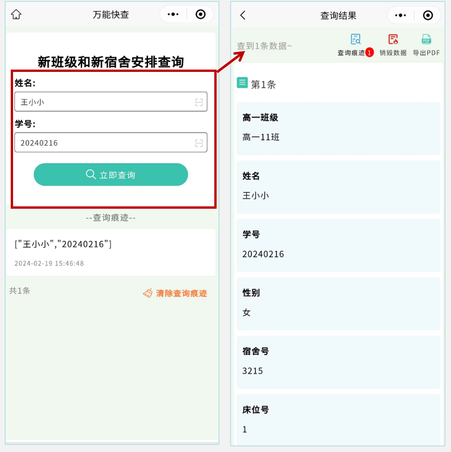The image size is (451, 452).
Task: Select 20240216 value in results card
Action: (263, 254)
